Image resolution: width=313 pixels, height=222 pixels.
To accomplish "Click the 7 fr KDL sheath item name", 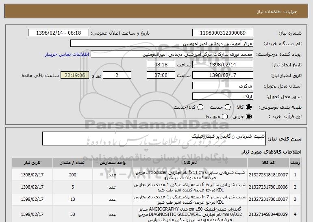I will [190, 200].
